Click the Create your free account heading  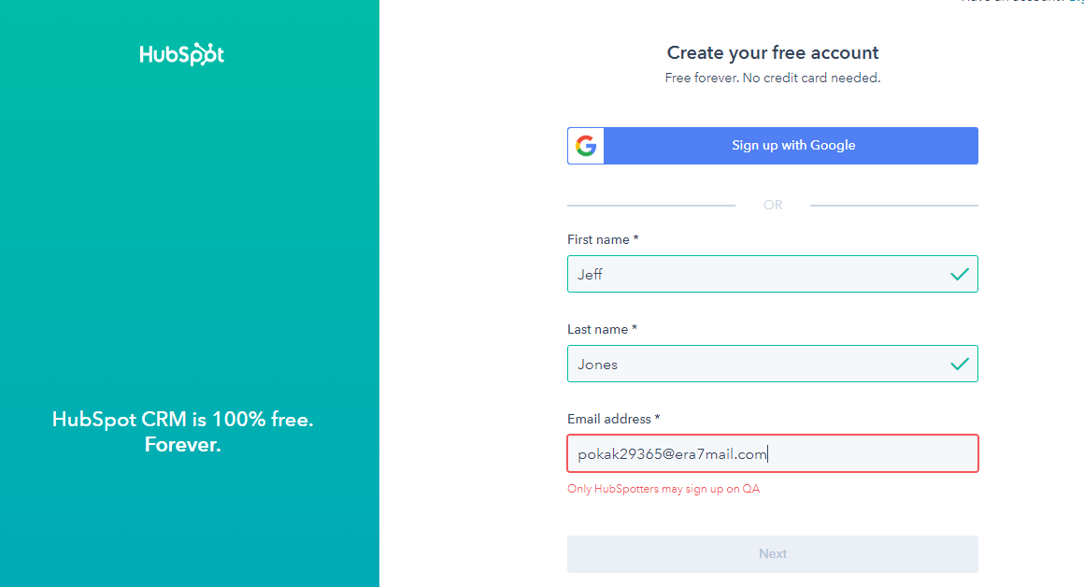772,52
